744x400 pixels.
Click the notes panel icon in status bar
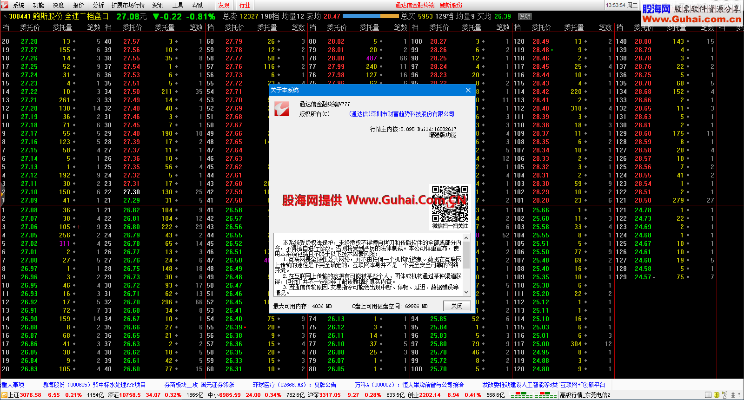pos(708,395)
